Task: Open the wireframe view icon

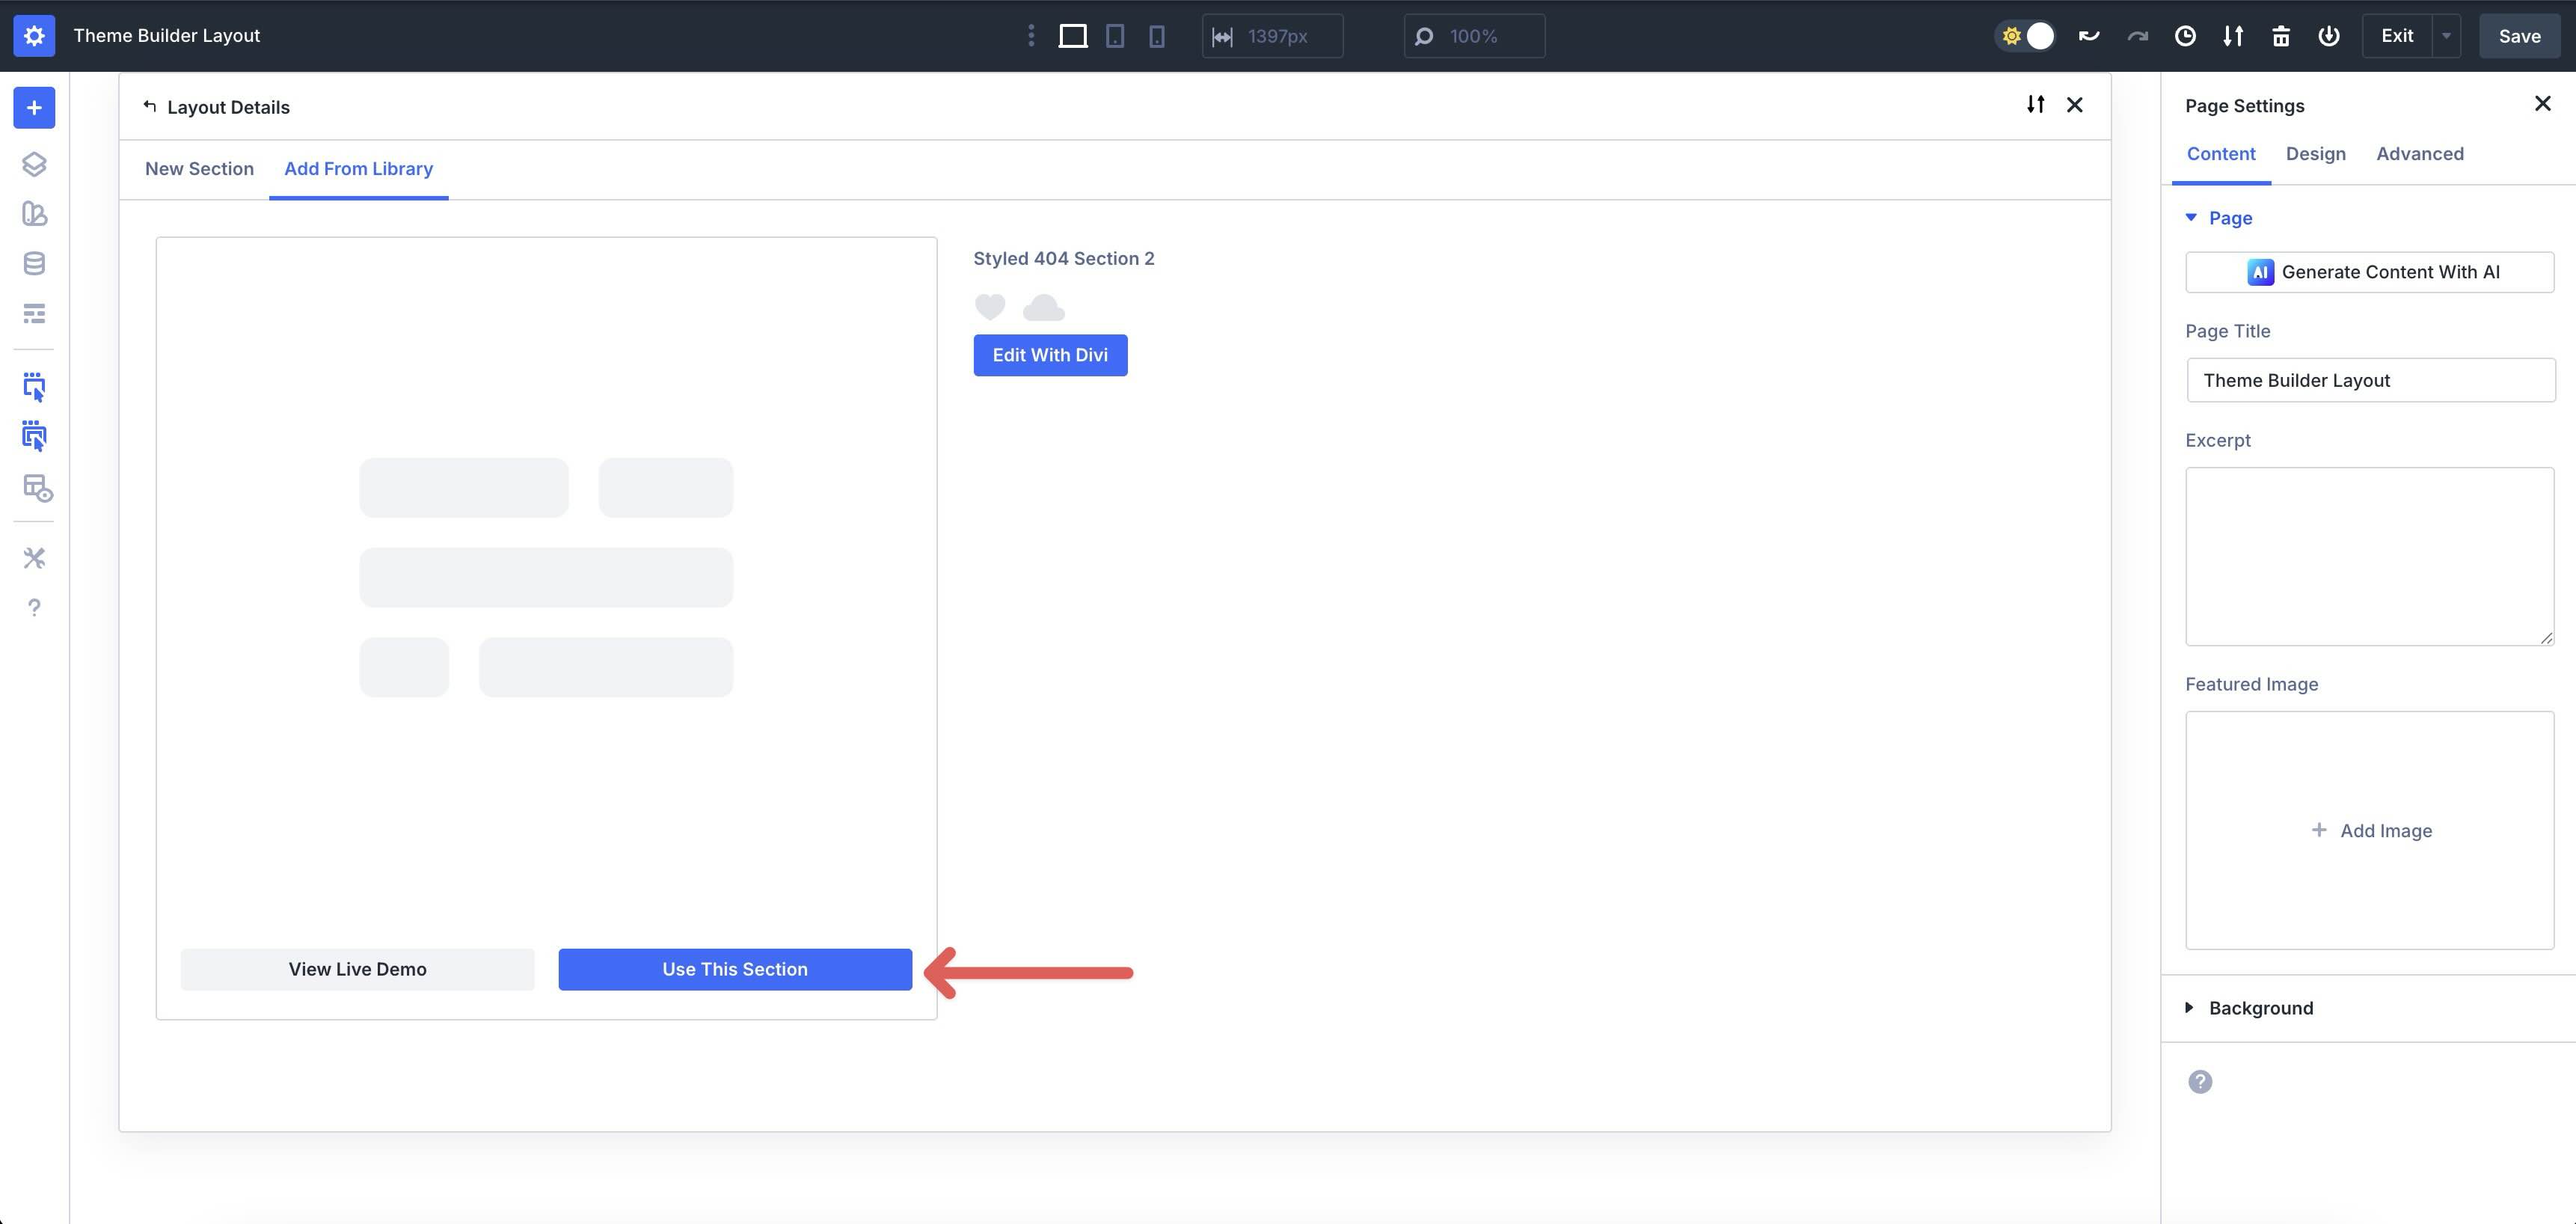Action: (x=34, y=313)
